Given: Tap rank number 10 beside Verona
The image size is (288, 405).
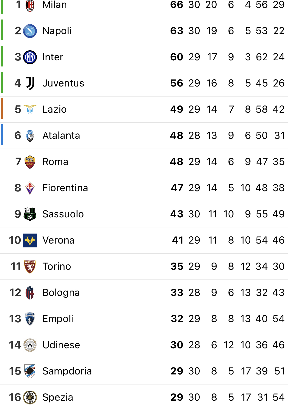Looking at the screenshot, I should (x=15, y=240).
